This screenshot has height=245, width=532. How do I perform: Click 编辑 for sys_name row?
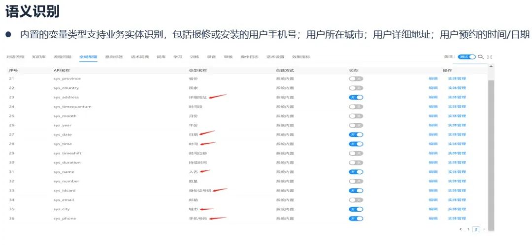click(x=433, y=172)
